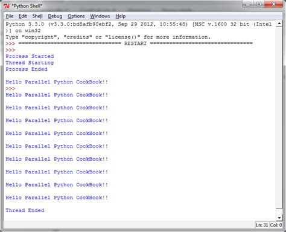286x232 pixels.
Task: Open the Edit menu
Action: coord(23,16)
